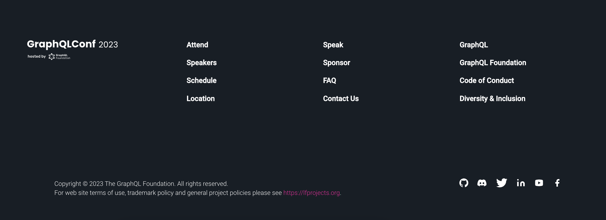
Task: Read the Code of Conduct link
Action: (x=487, y=80)
